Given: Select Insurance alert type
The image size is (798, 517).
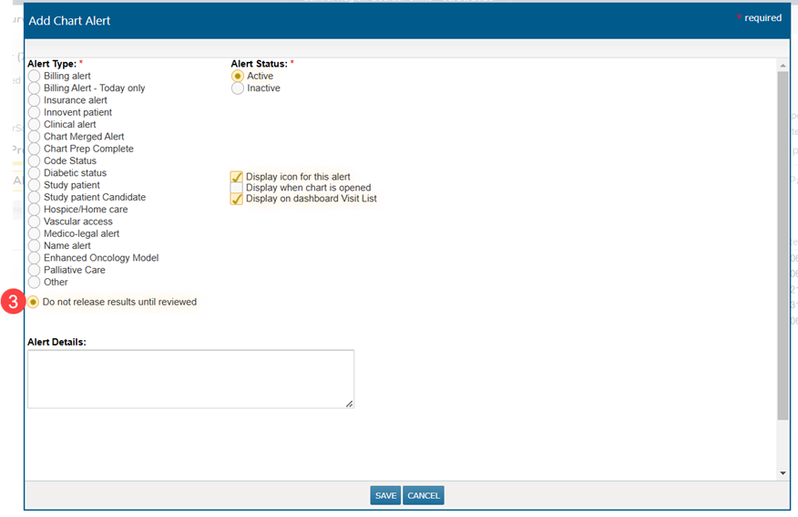Looking at the screenshot, I should [x=35, y=100].
